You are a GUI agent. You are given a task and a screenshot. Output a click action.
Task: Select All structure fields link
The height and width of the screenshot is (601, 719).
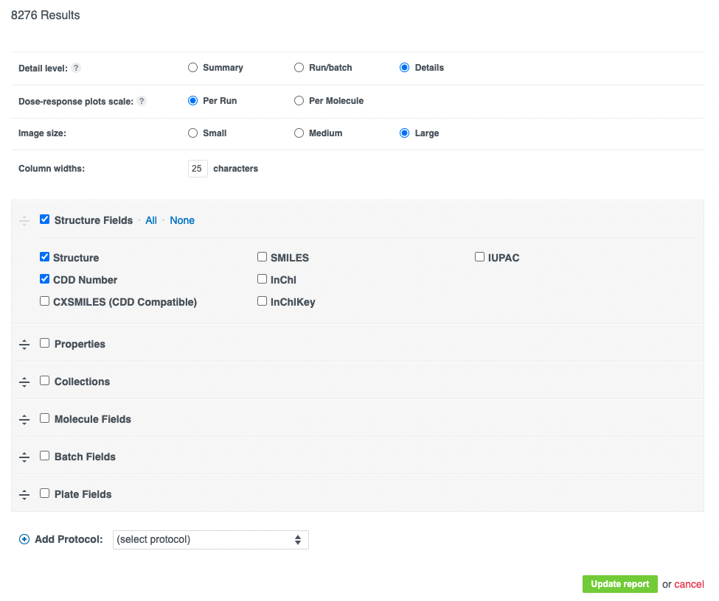tap(151, 220)
